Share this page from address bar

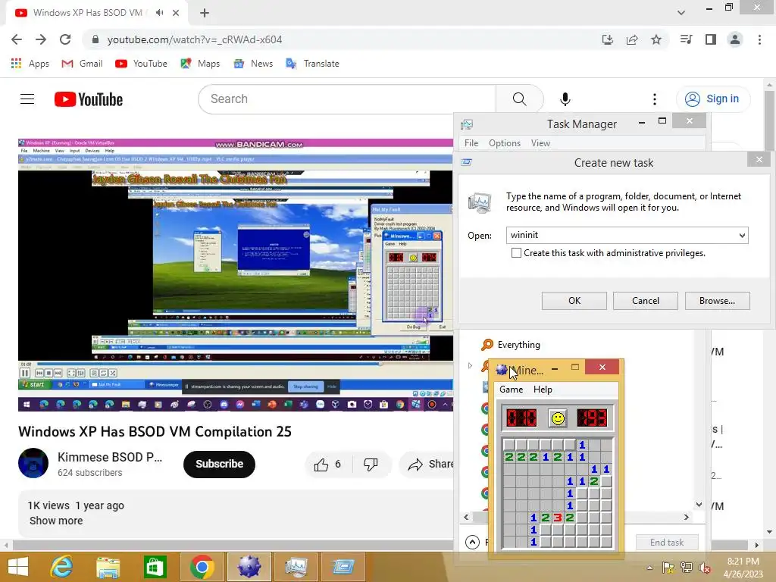pos(632,39)
